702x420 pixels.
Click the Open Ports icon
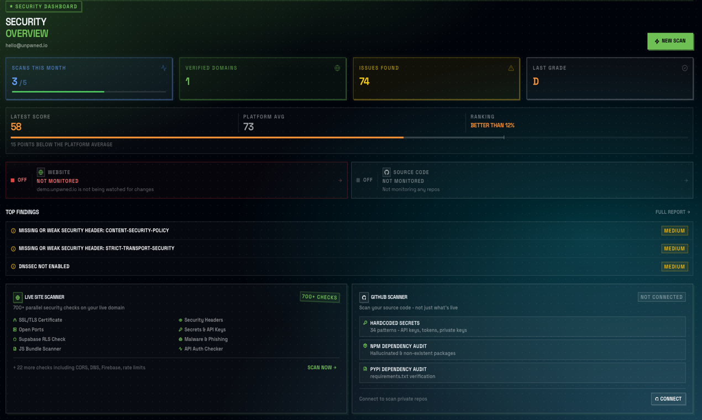(x=15, y=329)
